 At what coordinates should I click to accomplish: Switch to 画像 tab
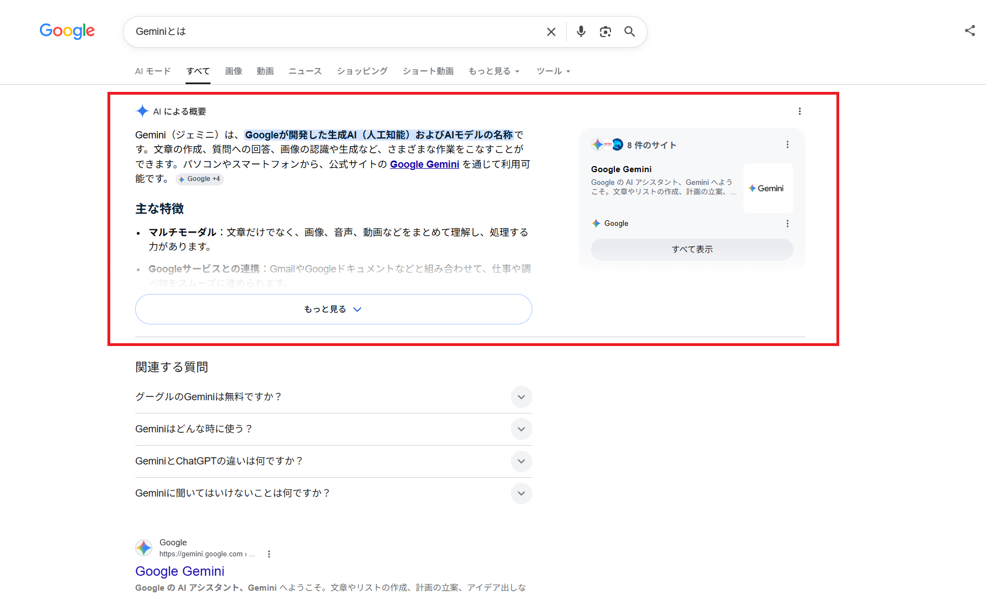tap(234, 71)
